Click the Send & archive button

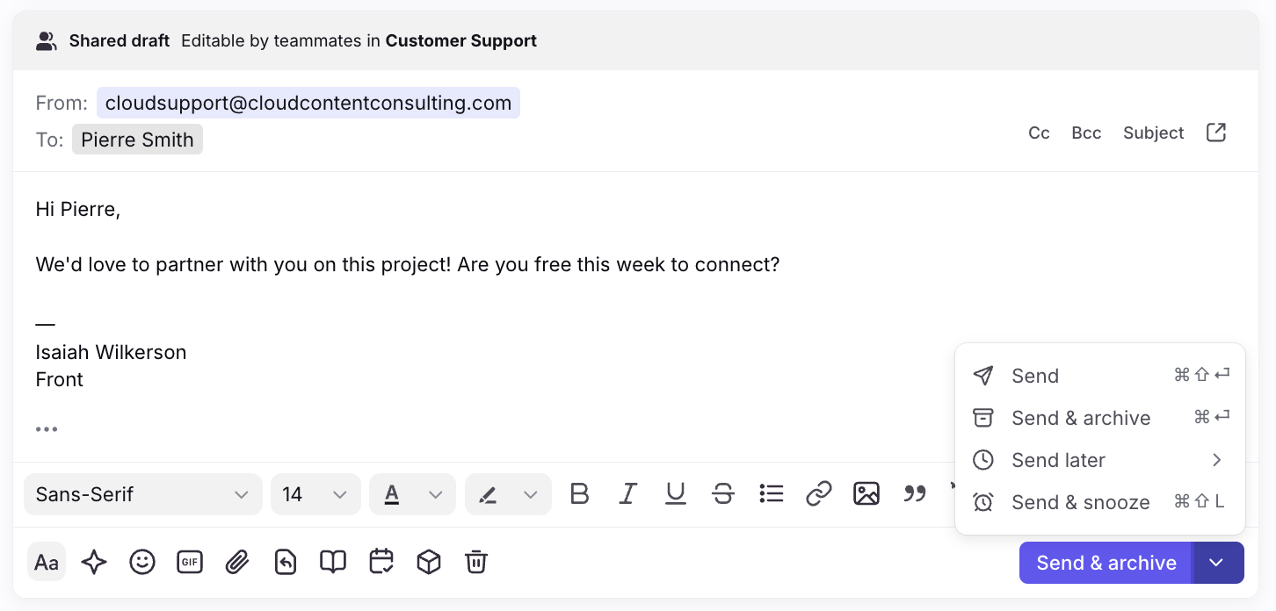click(x=1106, y=563)
